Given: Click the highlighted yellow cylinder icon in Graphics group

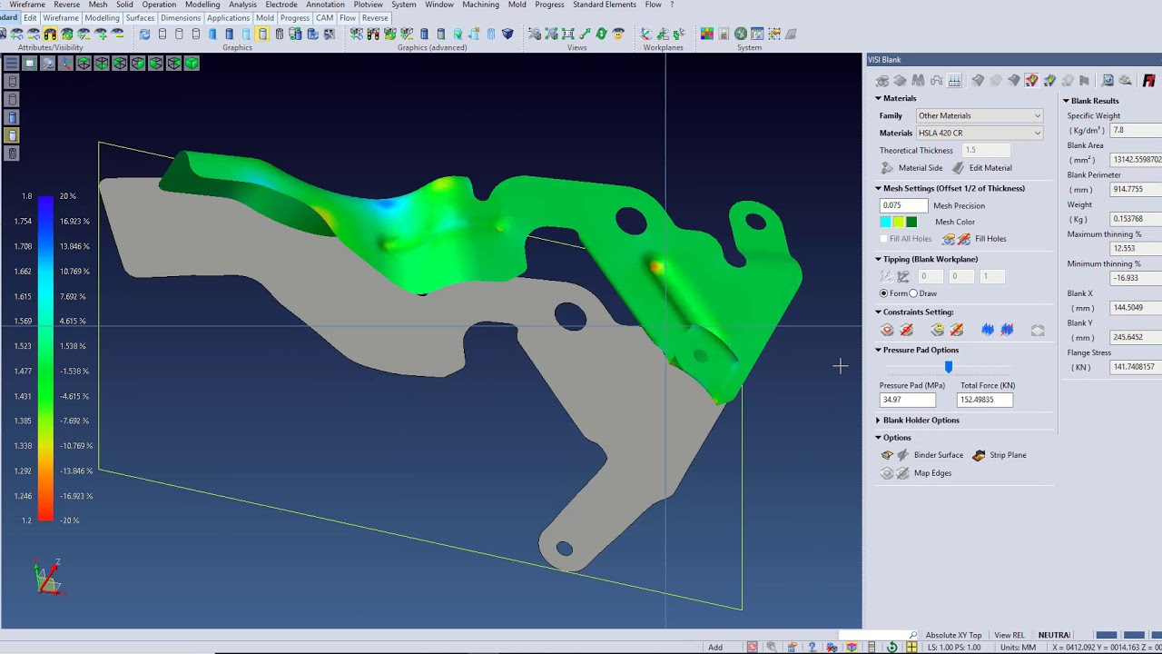Looking at the screenshot, I should point(261,35).
